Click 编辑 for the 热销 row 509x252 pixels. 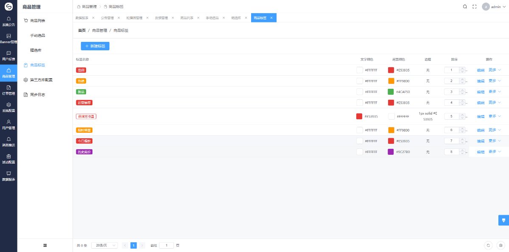(x=481, y=81)
